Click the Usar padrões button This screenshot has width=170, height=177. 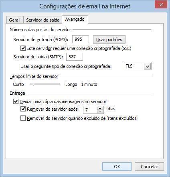click(109, 40)
